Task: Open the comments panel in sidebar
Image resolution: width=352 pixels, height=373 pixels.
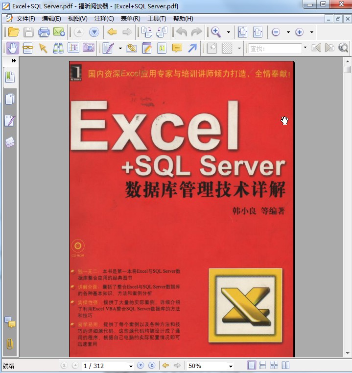Action: pos(10,322)
